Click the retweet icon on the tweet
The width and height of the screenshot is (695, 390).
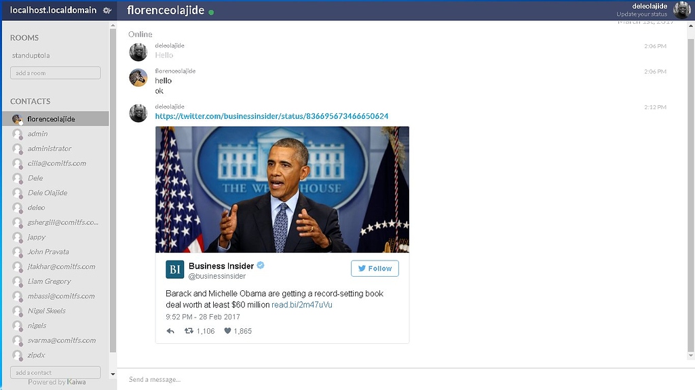[x=189, y=330]
